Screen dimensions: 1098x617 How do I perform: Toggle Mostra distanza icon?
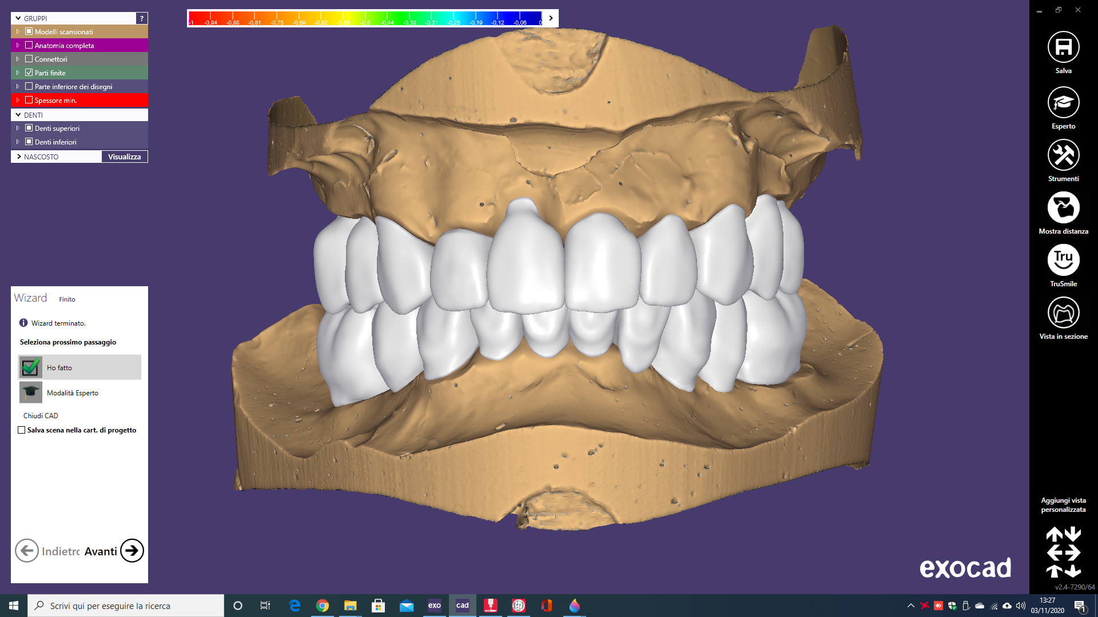1063,208
